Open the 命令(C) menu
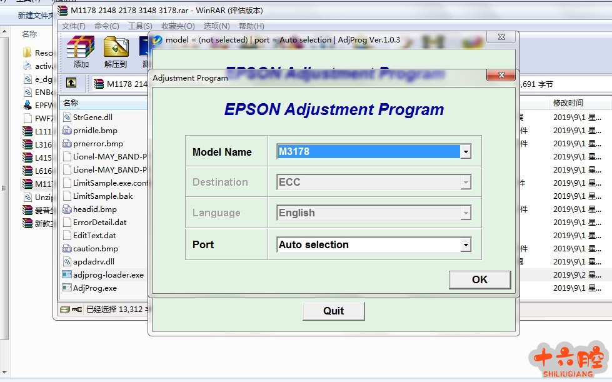This screenshot has height=382, width=612. pos(106,26)
